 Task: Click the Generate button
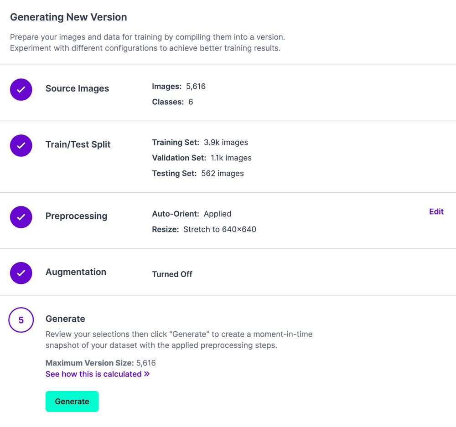pyautogui.click(x=72, y=401)
